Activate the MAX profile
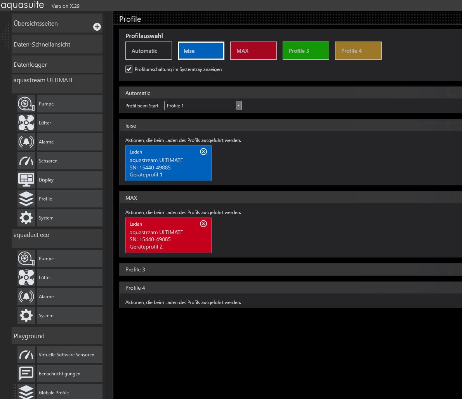 (x=253, y=51)
